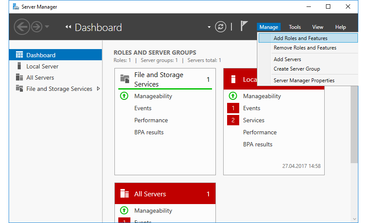The width and height of the screenshot is (367, 223).
Task: Click red Services badge showing 2
Action: pos(233,120)
